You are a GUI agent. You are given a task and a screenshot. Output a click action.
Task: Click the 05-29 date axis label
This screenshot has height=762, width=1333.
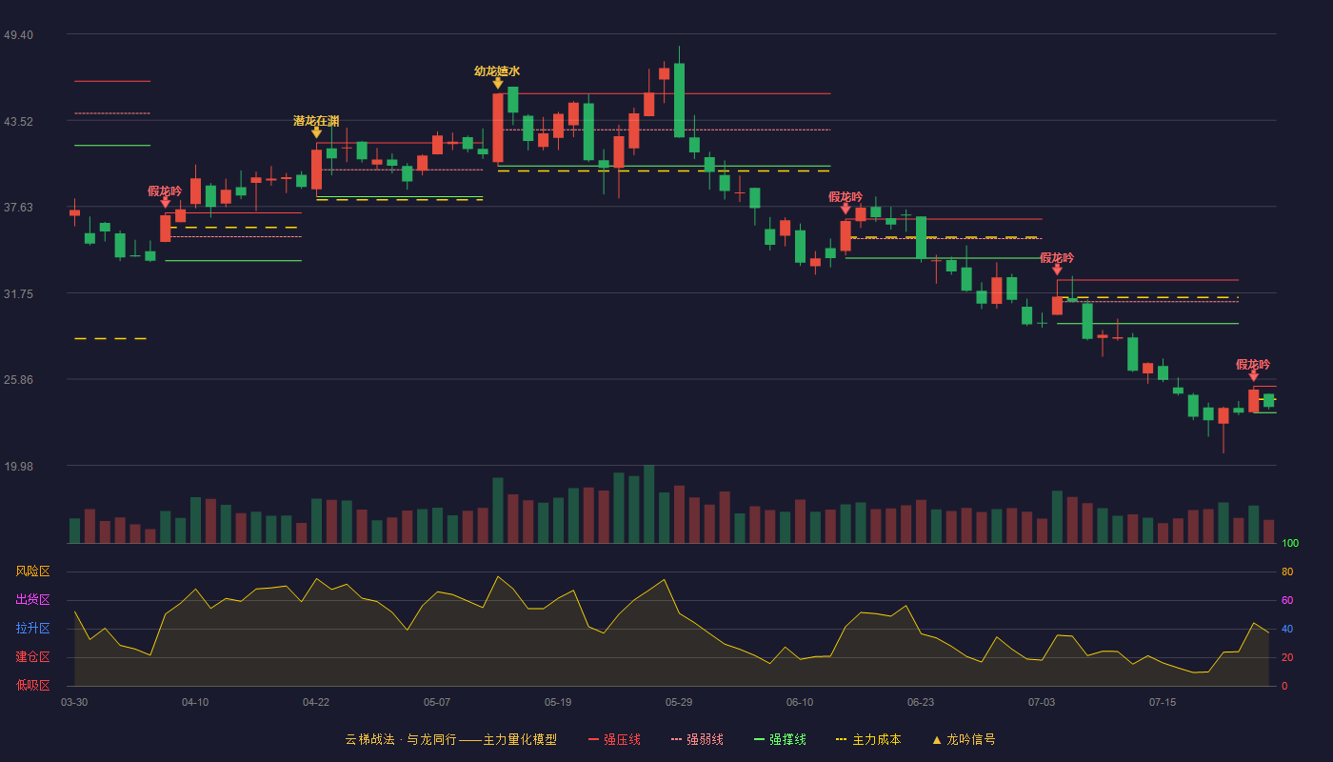click(x=679, y=702)
